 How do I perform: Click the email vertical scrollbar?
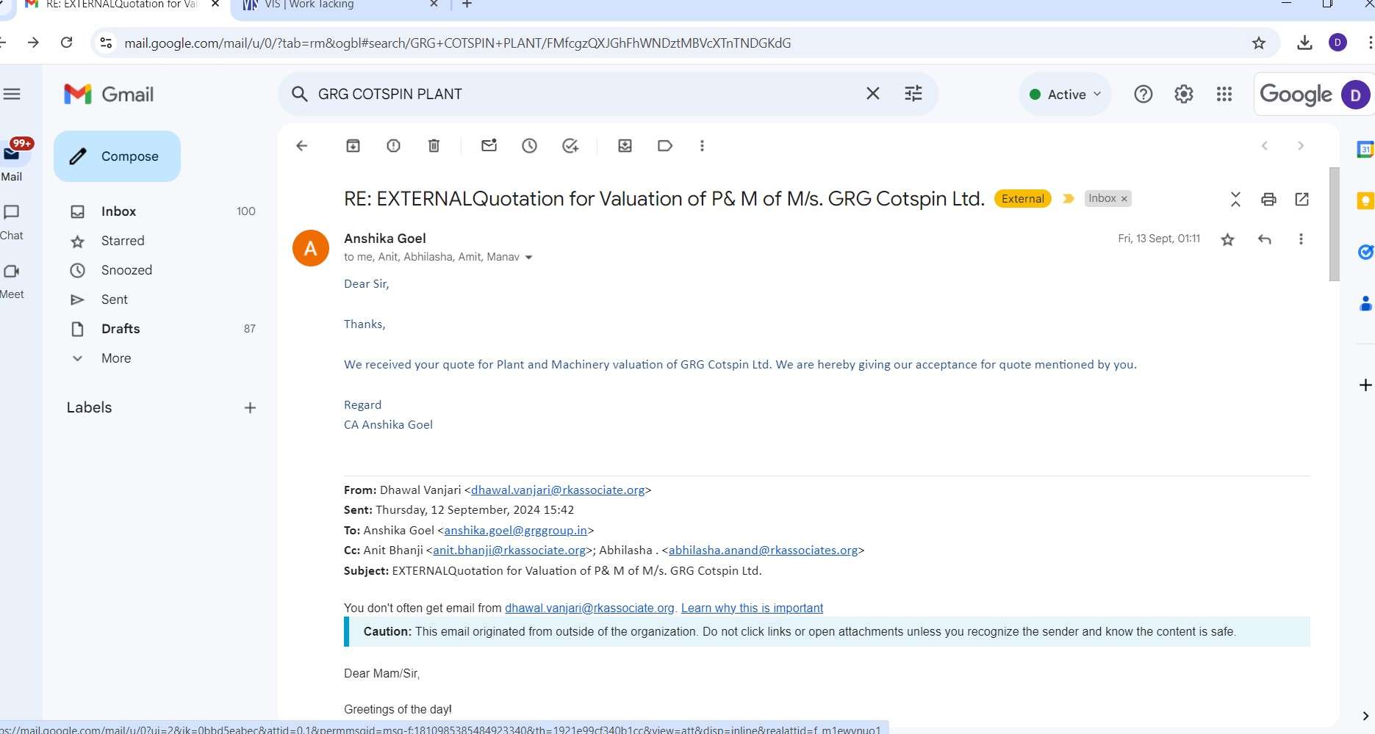[x=1334, y=224]
